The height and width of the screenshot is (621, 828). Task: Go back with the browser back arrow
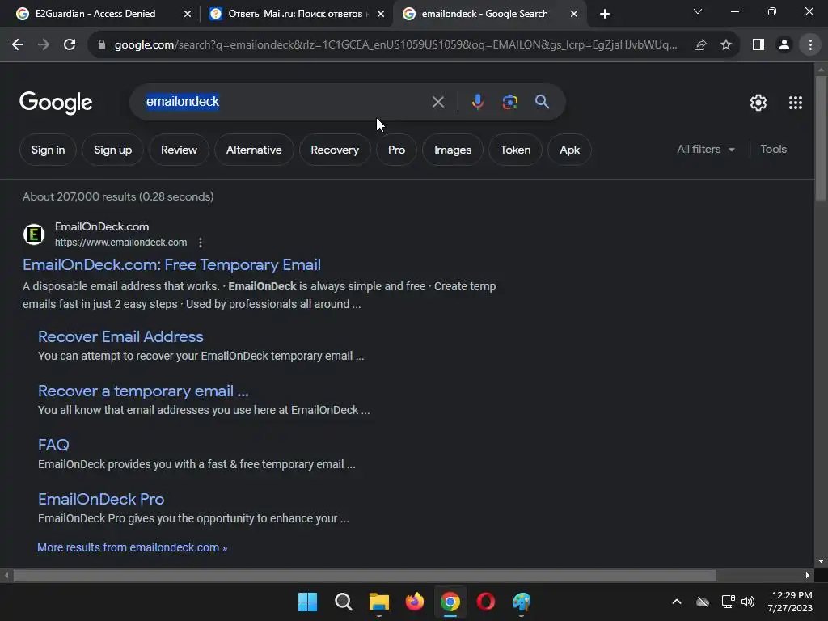18,45
